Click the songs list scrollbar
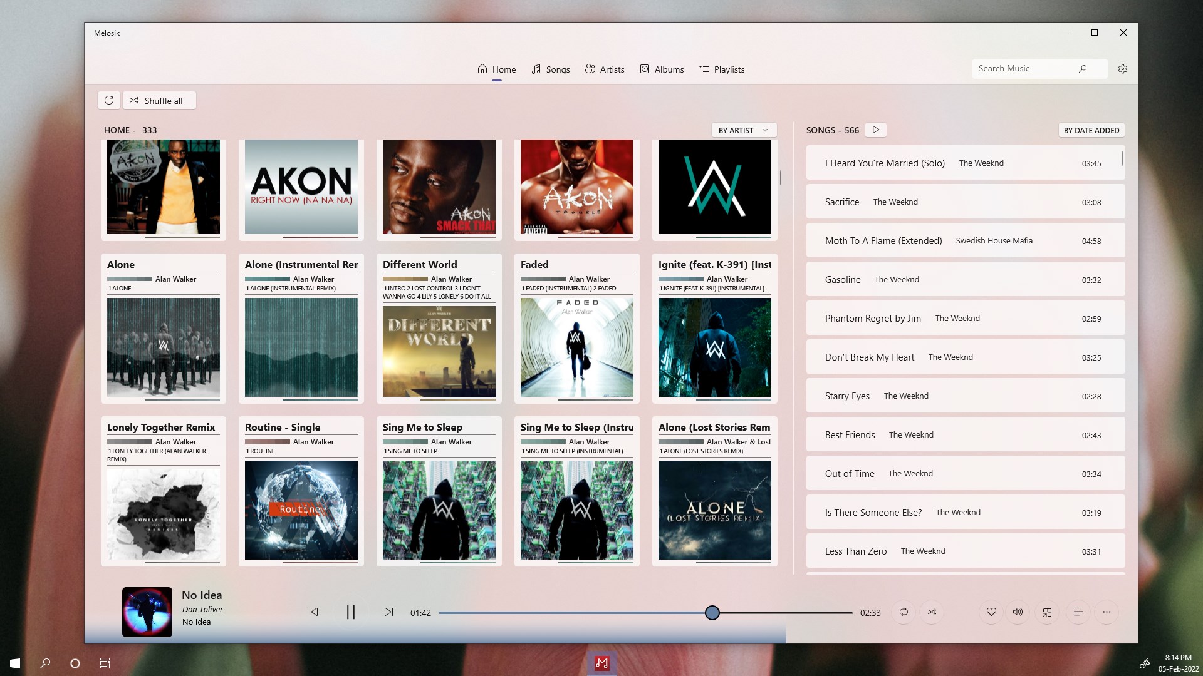Image resolution: width=1203 pixels, height=676 pixels. click(1122, 158)
